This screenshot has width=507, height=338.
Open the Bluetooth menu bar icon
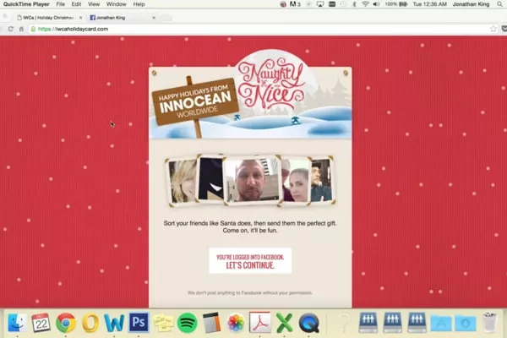[x=354, y=4]
